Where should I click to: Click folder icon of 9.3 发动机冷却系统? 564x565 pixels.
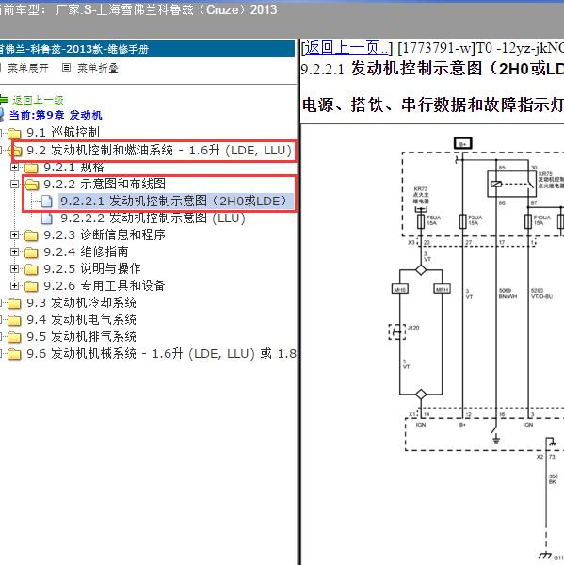point(14,303)
